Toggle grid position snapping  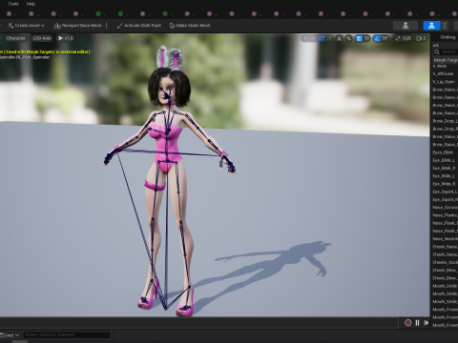pyautogui.click(x=359, y=38)
